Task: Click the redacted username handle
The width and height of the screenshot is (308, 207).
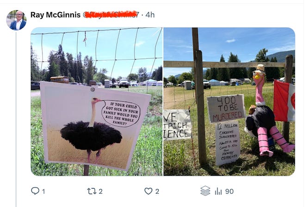Action: (111, 15)
